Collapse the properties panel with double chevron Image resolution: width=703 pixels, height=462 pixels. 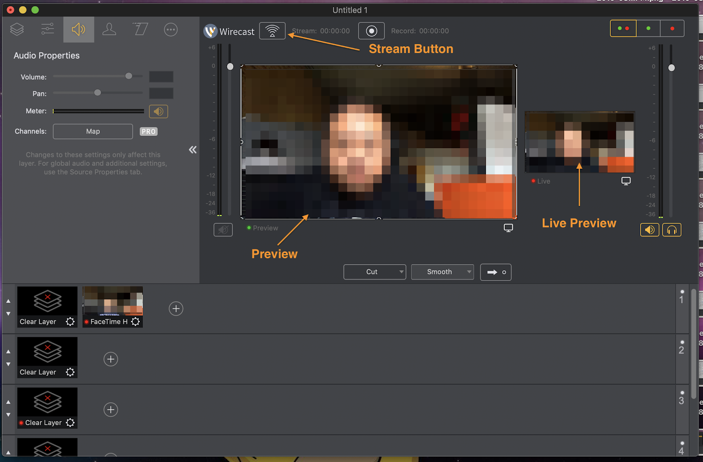pos(192,150)
